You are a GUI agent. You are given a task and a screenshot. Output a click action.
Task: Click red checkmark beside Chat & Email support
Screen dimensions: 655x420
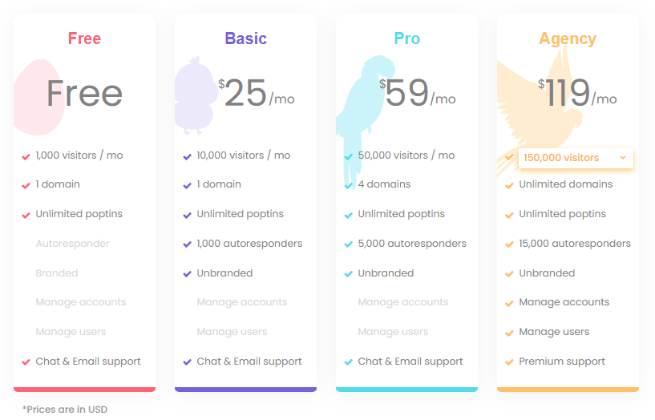(26, 362)
